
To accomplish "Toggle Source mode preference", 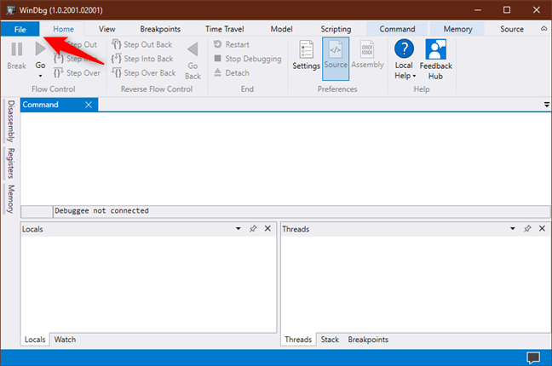I will coord(336,59).
